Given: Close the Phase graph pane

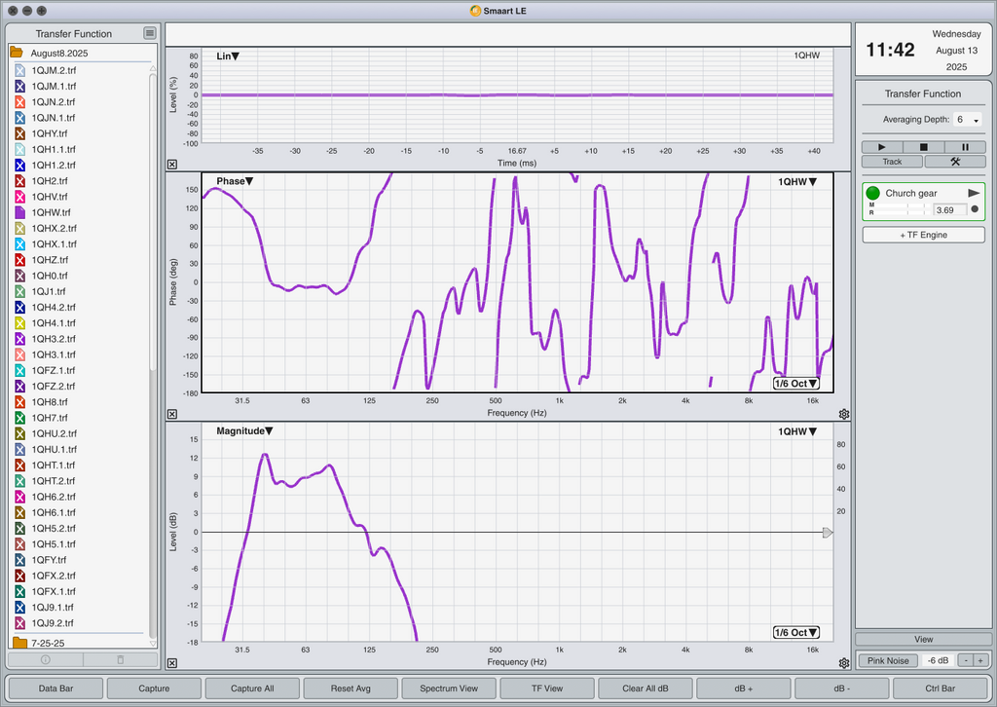Looking at the screenshot, I should click(x=172, y=414).
